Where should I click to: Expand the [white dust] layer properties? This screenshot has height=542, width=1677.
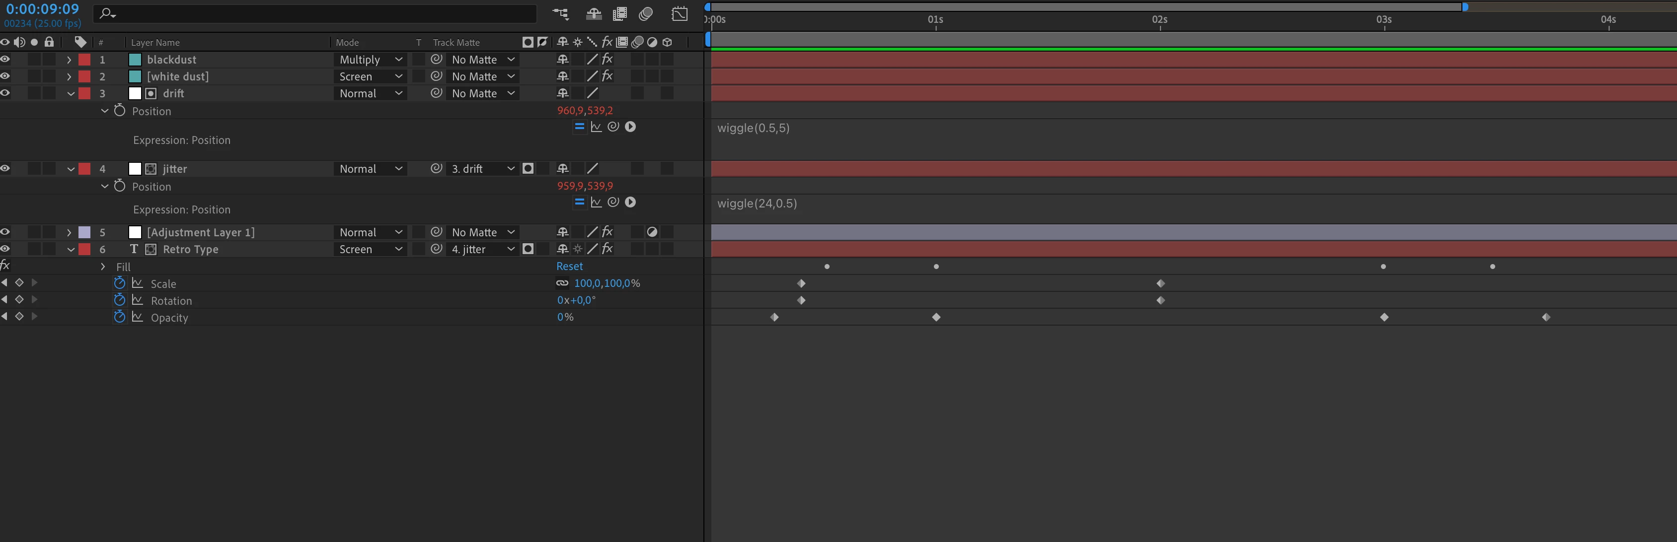click(x=69, y=76)
